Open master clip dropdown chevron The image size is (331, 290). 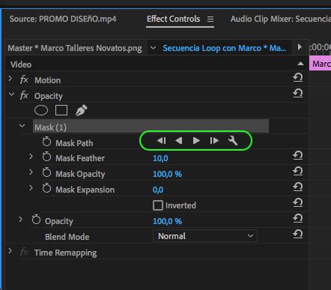(x=153, y=47)
